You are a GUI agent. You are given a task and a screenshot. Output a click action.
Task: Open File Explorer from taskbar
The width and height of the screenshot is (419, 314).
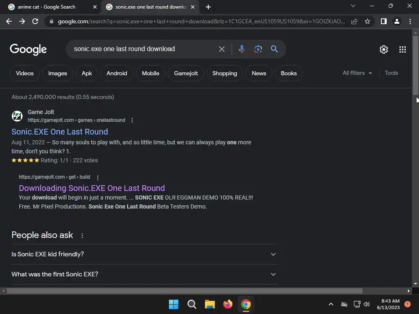[210, 304]
